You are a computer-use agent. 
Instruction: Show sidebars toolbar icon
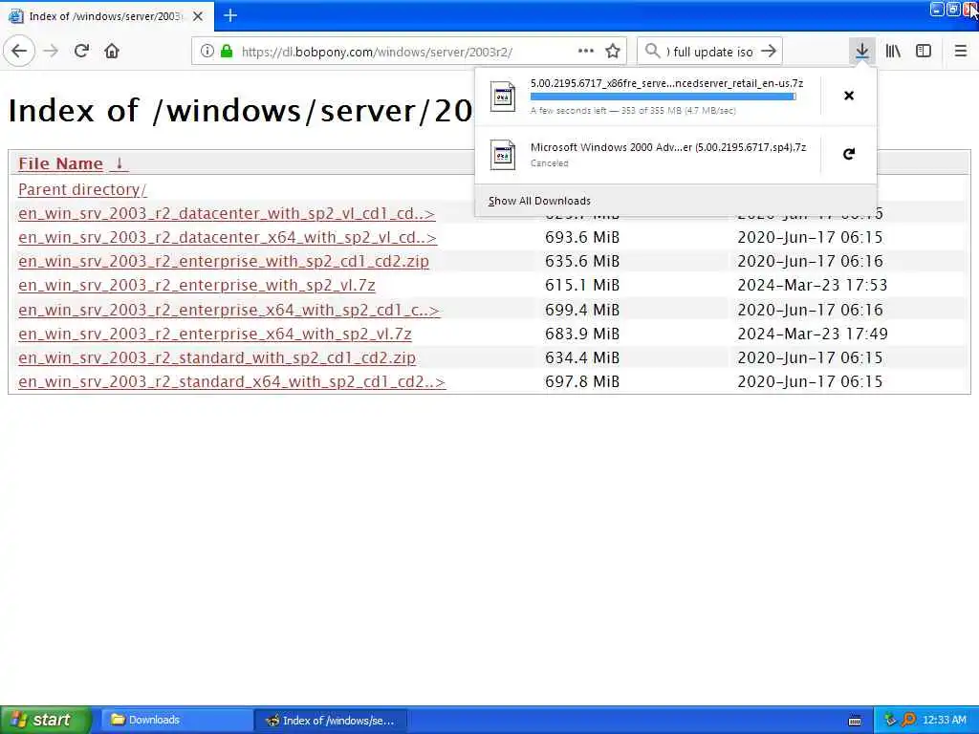tap(924, 52)
